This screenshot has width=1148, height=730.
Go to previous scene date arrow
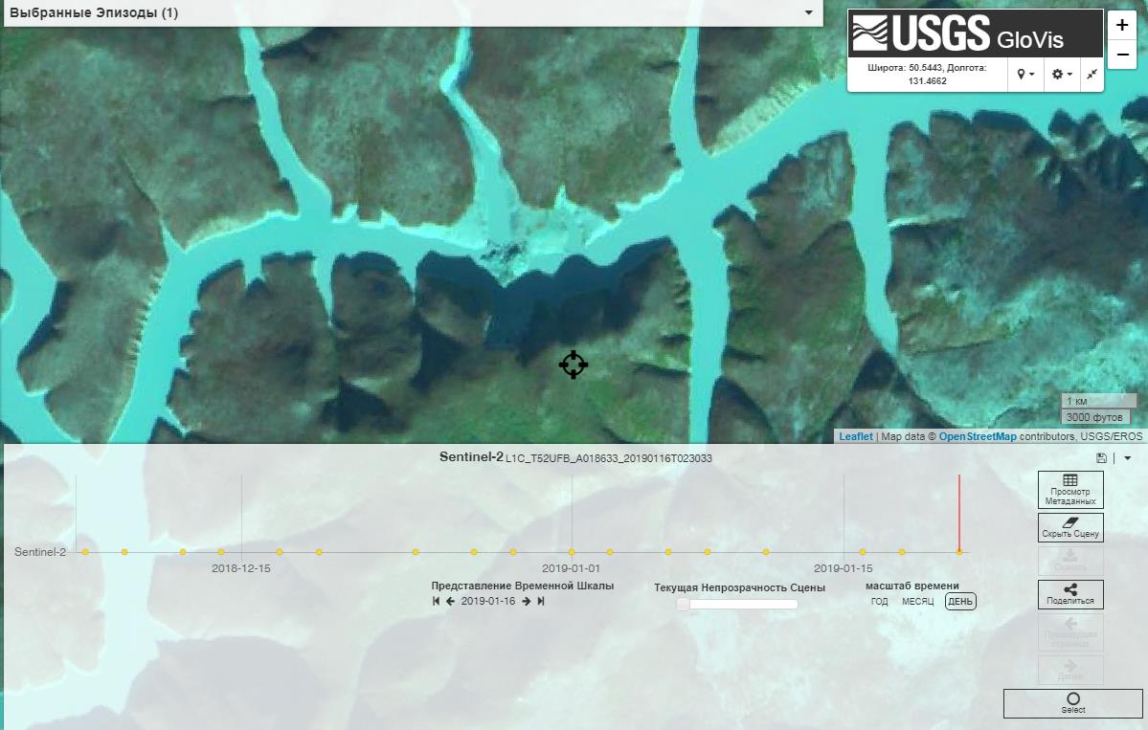point(450,601)
